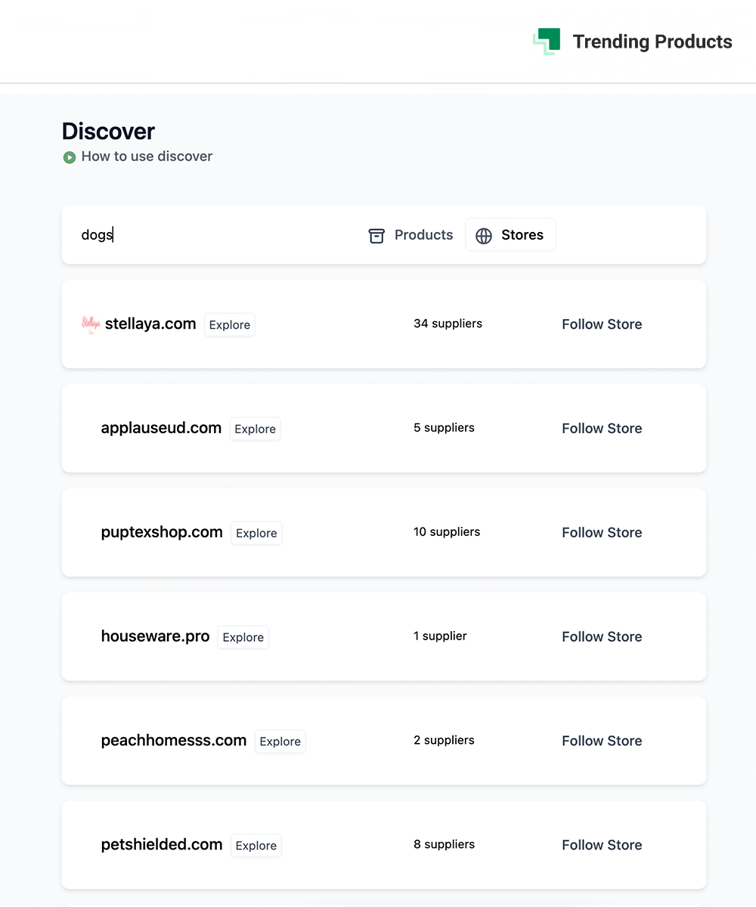756x907 pixels.
Task: Follow the petshielded.com store
Action: pos(602,845)
